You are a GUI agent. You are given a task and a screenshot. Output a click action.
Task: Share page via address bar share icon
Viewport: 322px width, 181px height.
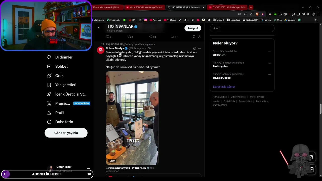coord(251,14)
